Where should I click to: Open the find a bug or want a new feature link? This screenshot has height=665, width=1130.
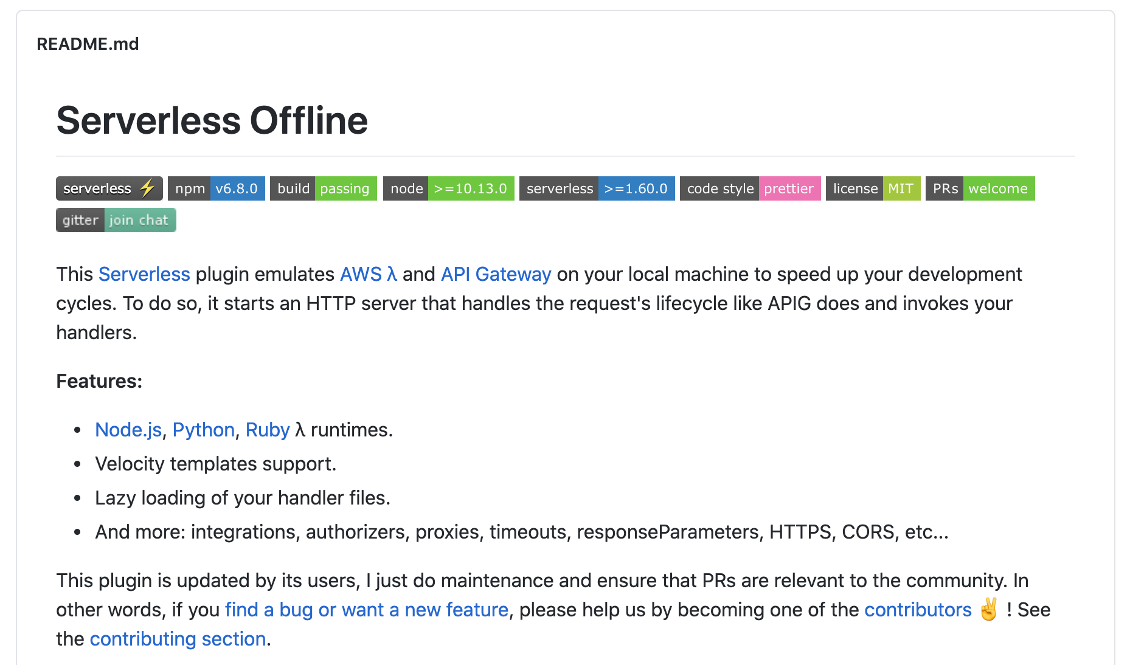[366, 610]
